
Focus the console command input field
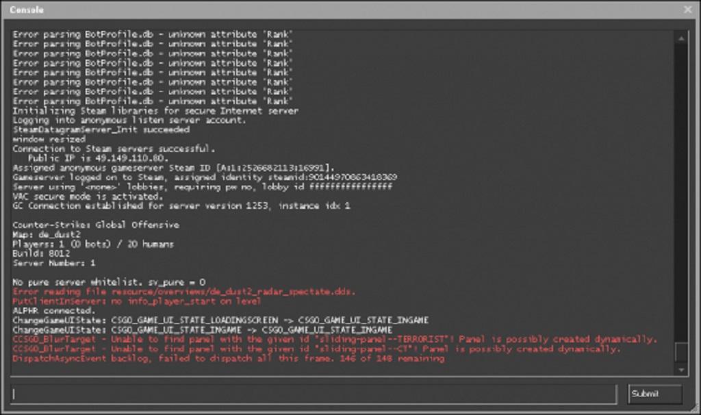314,394
